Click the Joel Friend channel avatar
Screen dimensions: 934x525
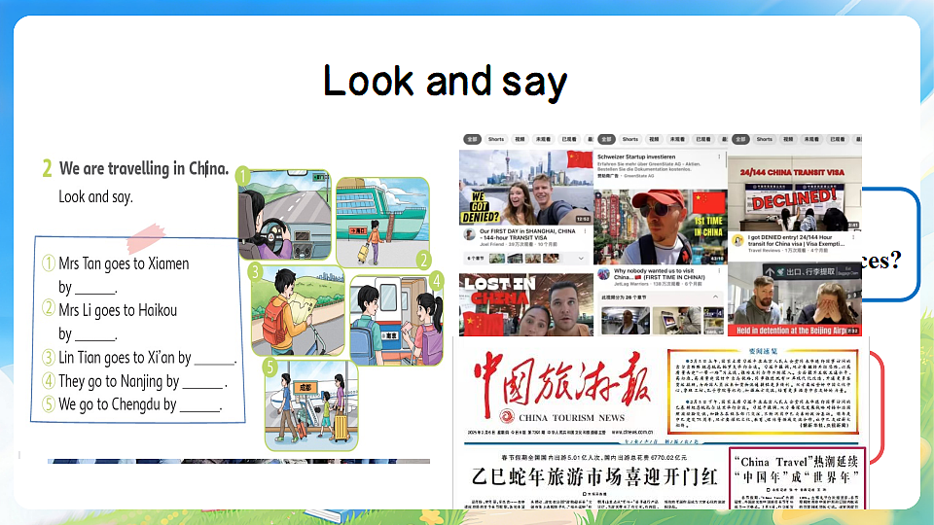(x=469, y=234)
